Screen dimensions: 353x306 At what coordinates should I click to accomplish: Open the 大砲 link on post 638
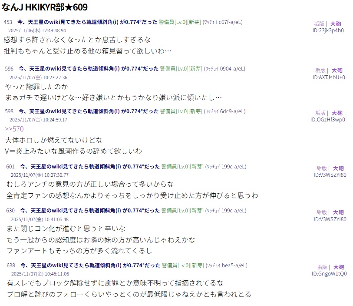click(338, 267)
